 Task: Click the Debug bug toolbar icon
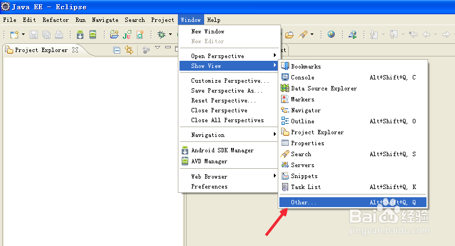pos(161,35)
